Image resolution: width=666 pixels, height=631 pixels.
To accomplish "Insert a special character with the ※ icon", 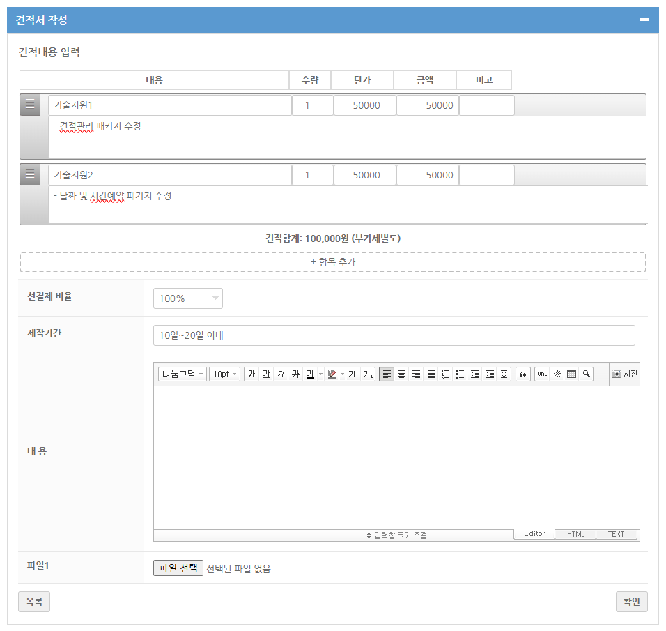I will [557, 374].
